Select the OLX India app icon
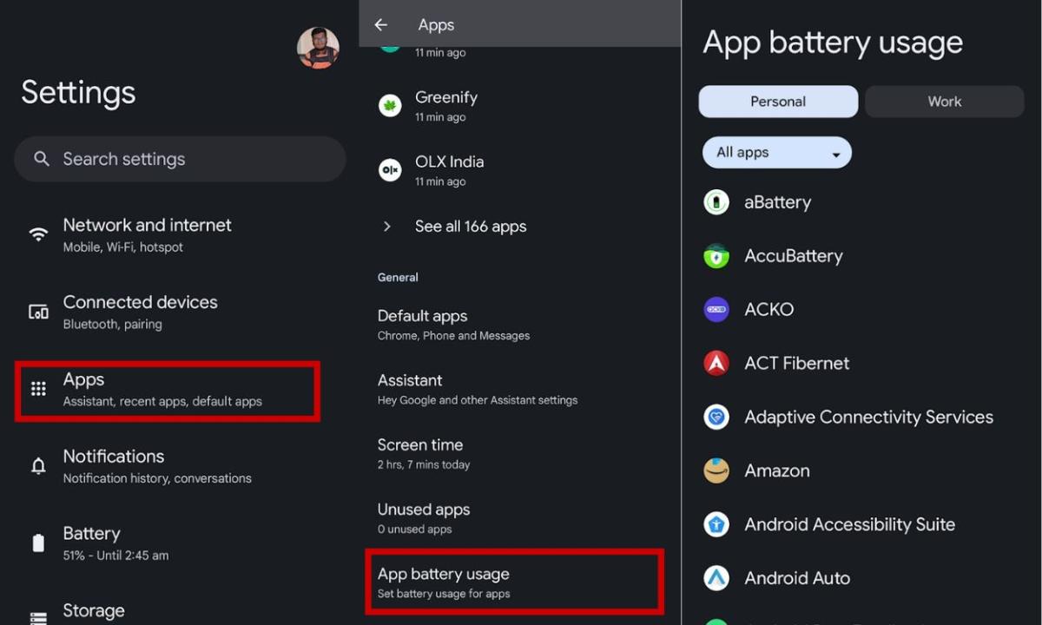The image size is (1042, 625). click(389, 168)
